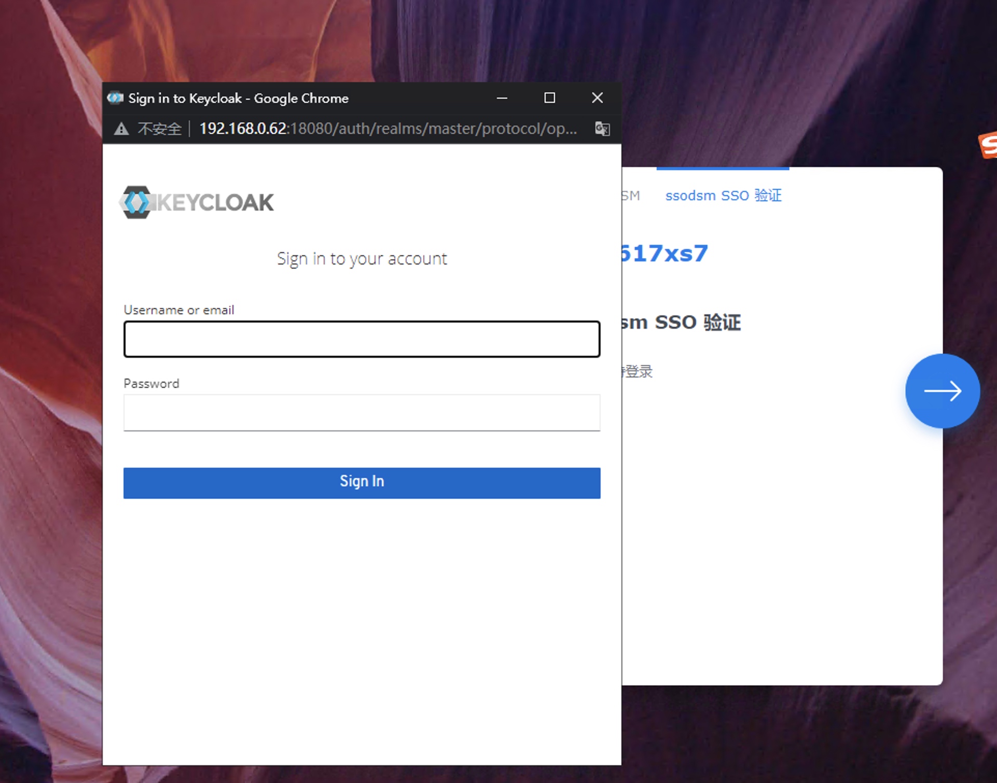The height and width of the screenshot is (783, 997).
Task: Open the Google Translate icon in address bar
Action: click(x=602, y=129)
